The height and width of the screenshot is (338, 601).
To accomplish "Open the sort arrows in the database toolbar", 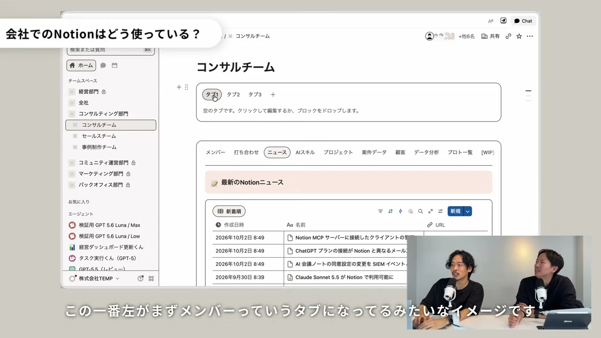I will (x=390, y=211).
